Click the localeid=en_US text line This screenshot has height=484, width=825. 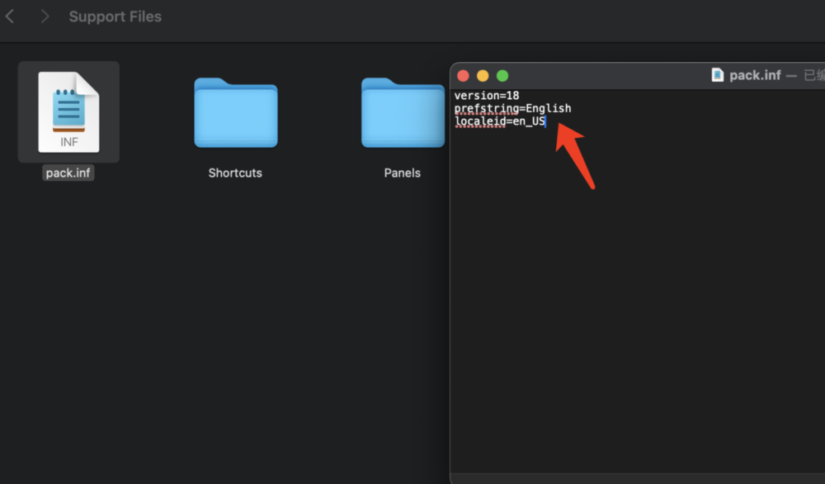pos(500,122)
